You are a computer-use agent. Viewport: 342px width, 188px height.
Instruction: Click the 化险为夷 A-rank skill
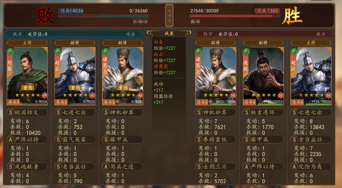[x=311, y=166]
